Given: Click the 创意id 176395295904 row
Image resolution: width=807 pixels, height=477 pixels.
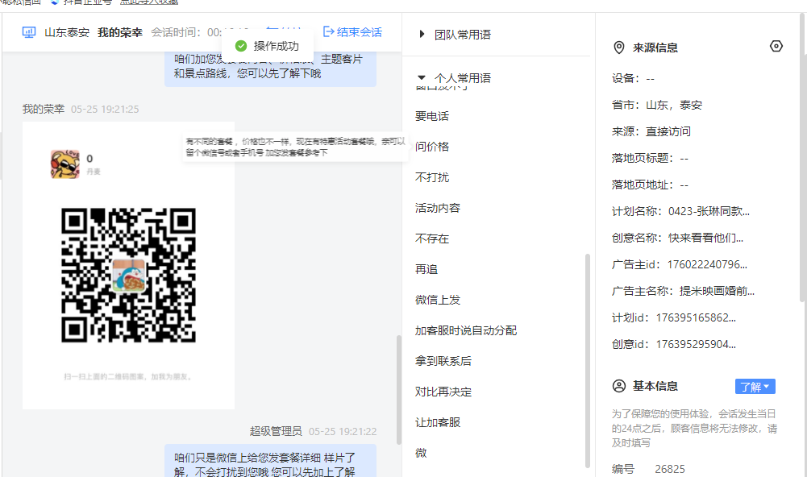Looking at the screenshot, I should coord(674,344).
